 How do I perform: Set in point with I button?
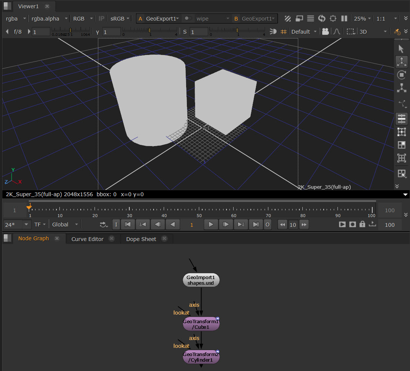(x=116, y=225)
